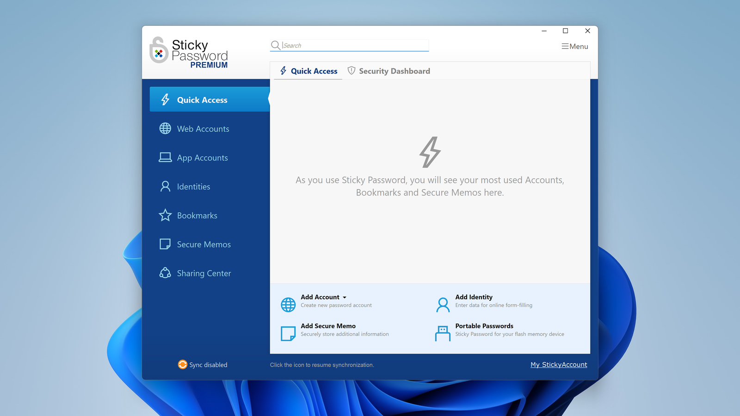Click the PREMIUM label under the logo
Image resolution: width=740 pixels, height=416 pixels.
tap(209, 65)
